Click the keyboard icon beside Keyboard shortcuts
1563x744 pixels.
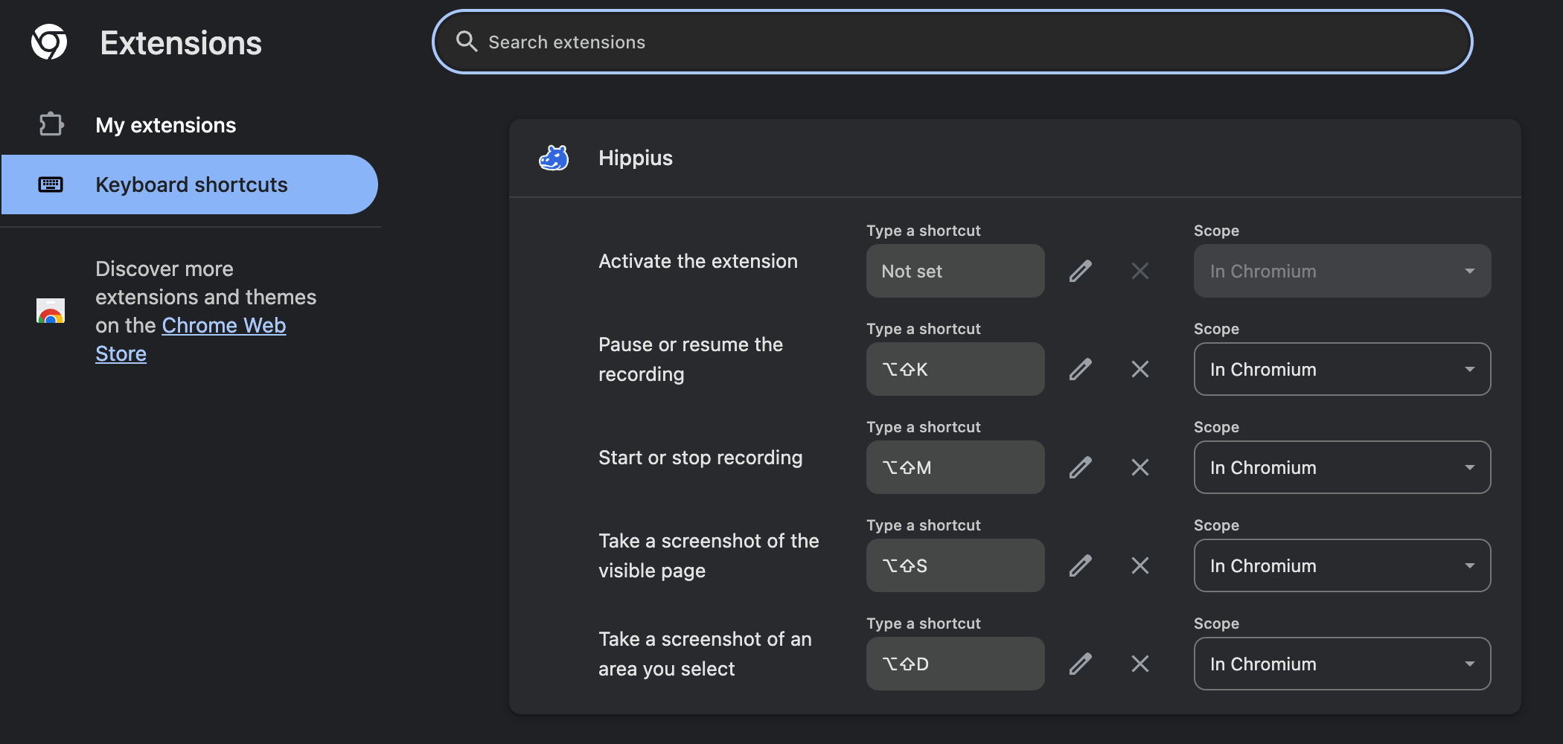point(51,185)
